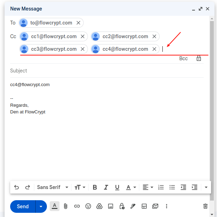Screen dimensions: 217x217
Task: Toggle underline formatting
Action: [x=117, y=187]
